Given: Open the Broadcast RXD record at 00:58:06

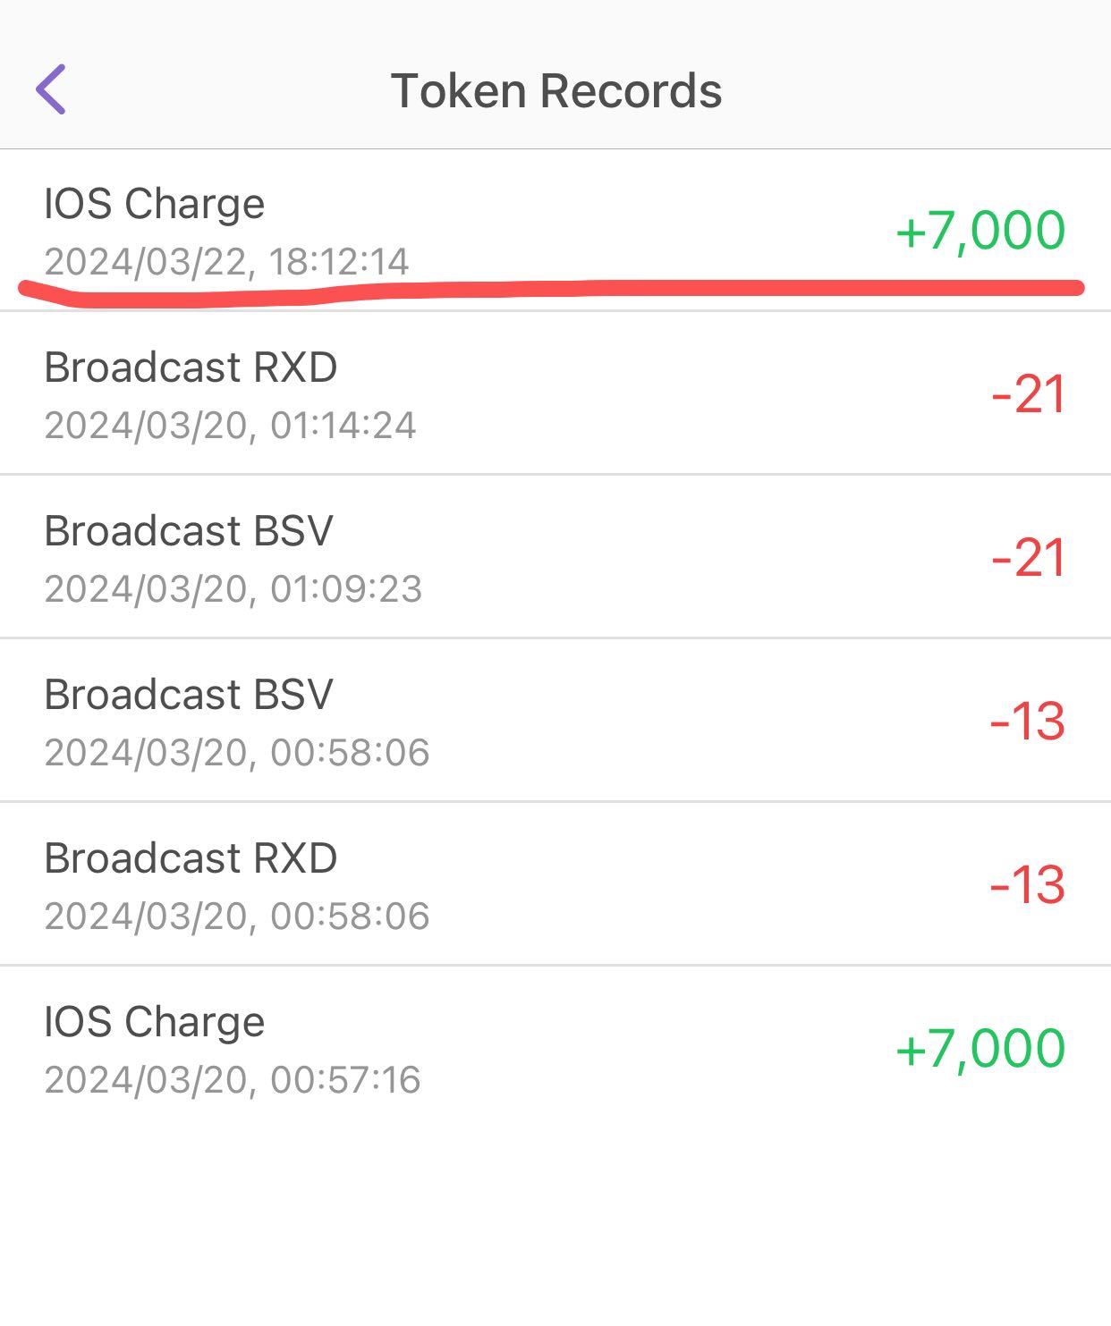Looking at the screenshot, I should pos(191,858).
